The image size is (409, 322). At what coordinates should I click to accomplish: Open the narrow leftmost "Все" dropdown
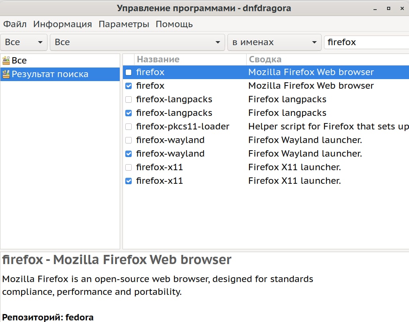24,42
